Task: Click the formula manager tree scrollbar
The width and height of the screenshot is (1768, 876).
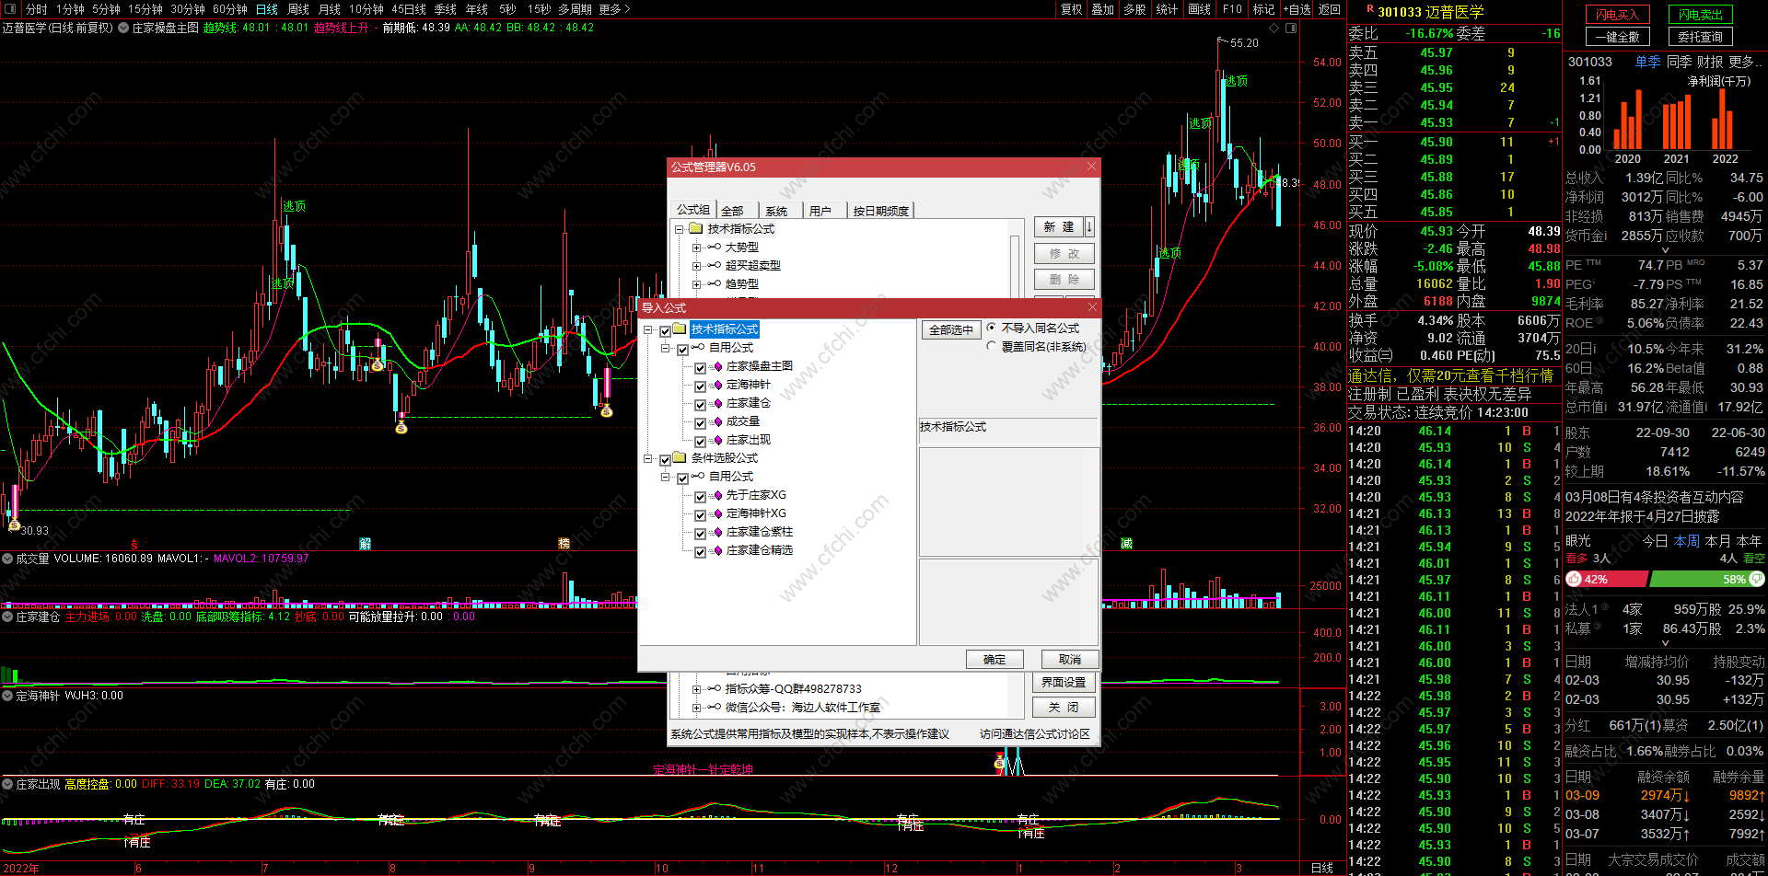Action: pos(1015,267)
